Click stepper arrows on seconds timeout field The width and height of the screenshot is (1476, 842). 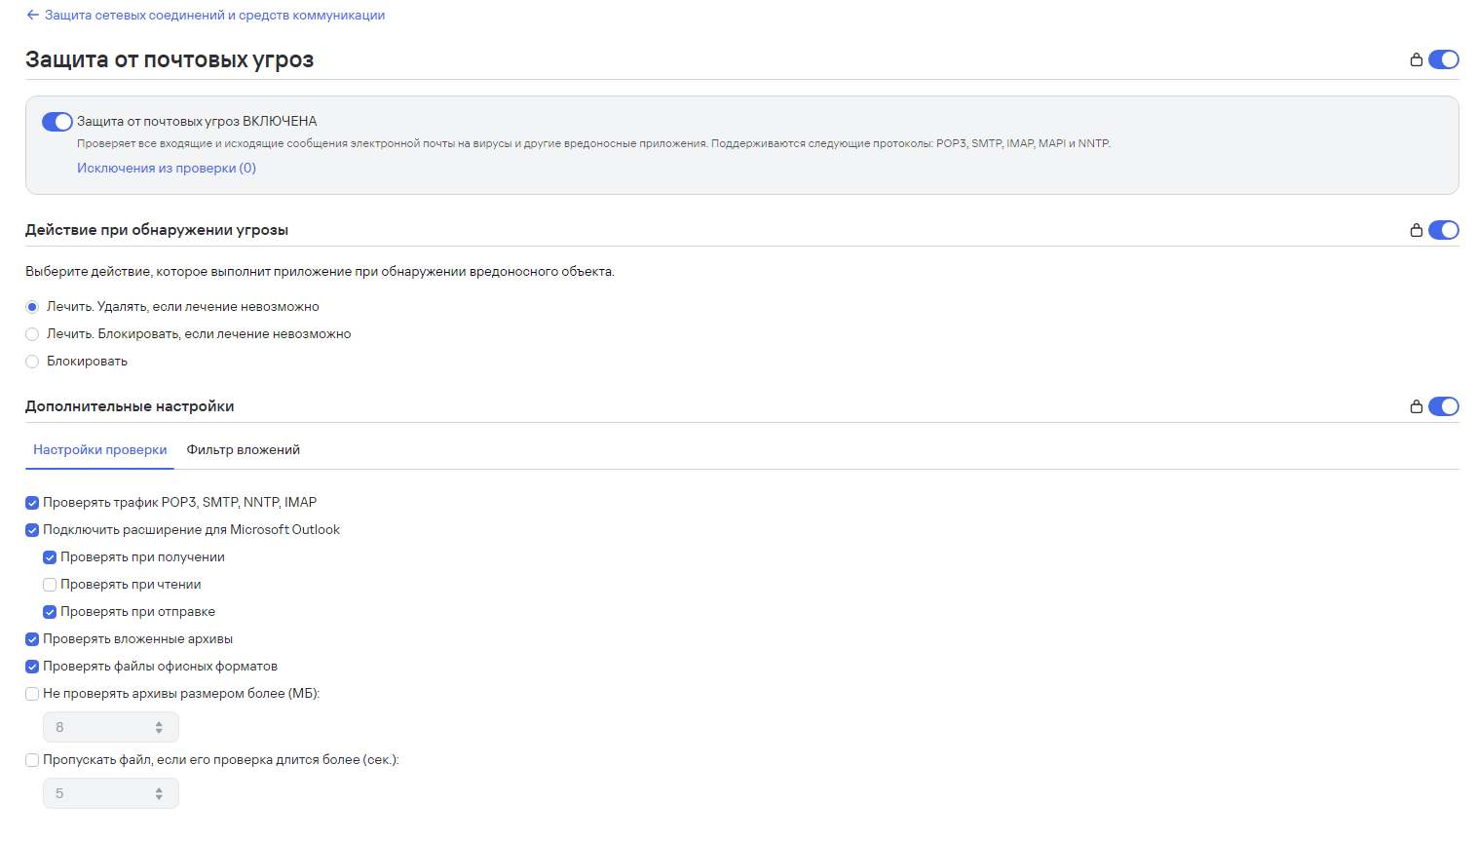[159, 793]
